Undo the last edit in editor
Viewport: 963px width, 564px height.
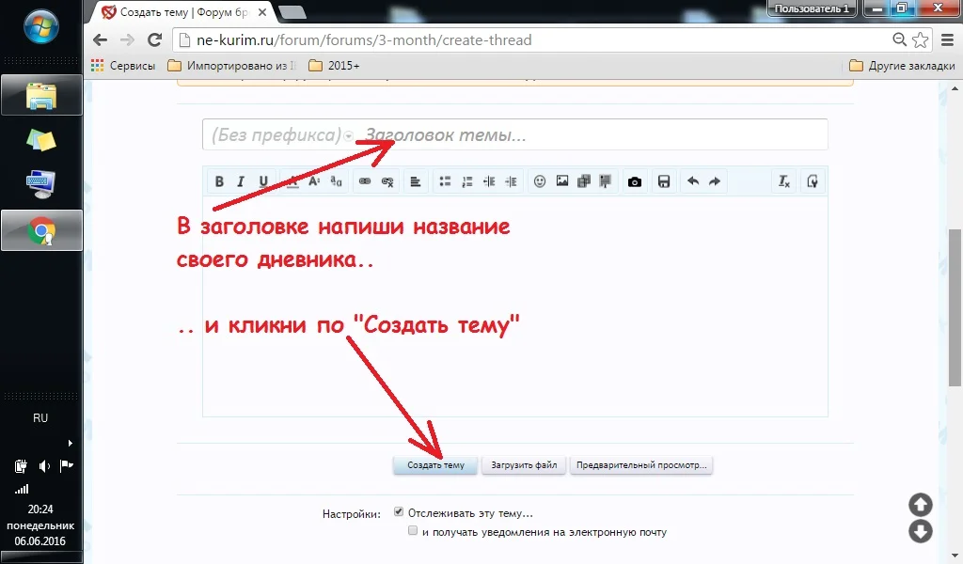coord(693,181)
